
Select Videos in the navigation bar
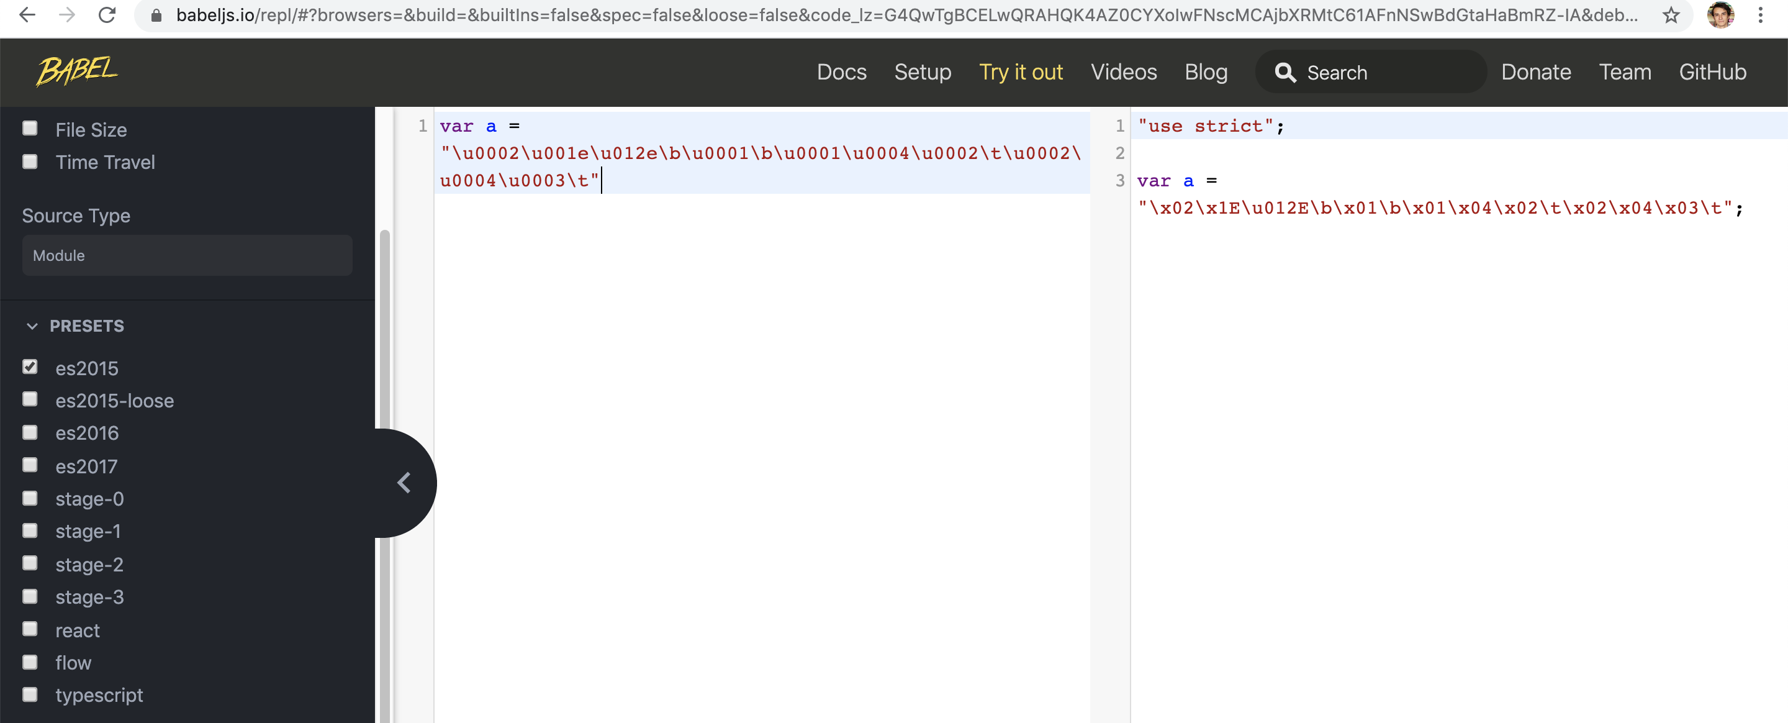[x=1123, y=71]
